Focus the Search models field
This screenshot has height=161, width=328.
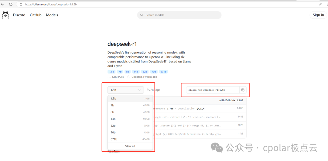(x=179, y=15)
